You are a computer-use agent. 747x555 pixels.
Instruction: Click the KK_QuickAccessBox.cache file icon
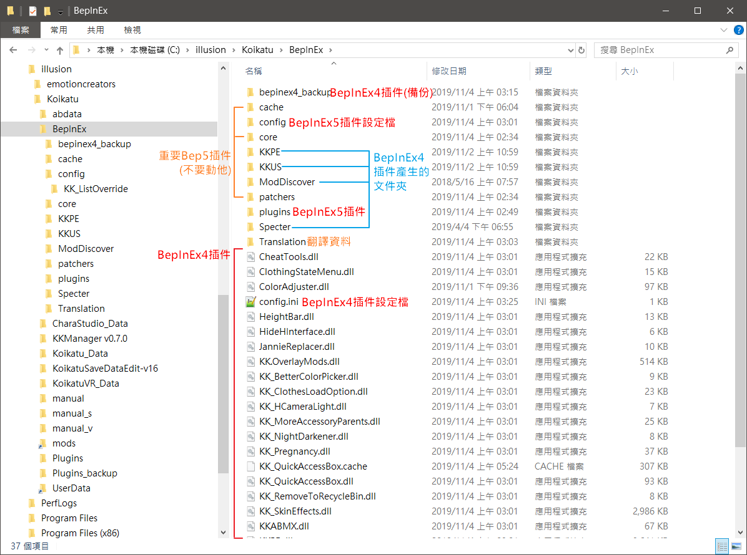[250, 466]
